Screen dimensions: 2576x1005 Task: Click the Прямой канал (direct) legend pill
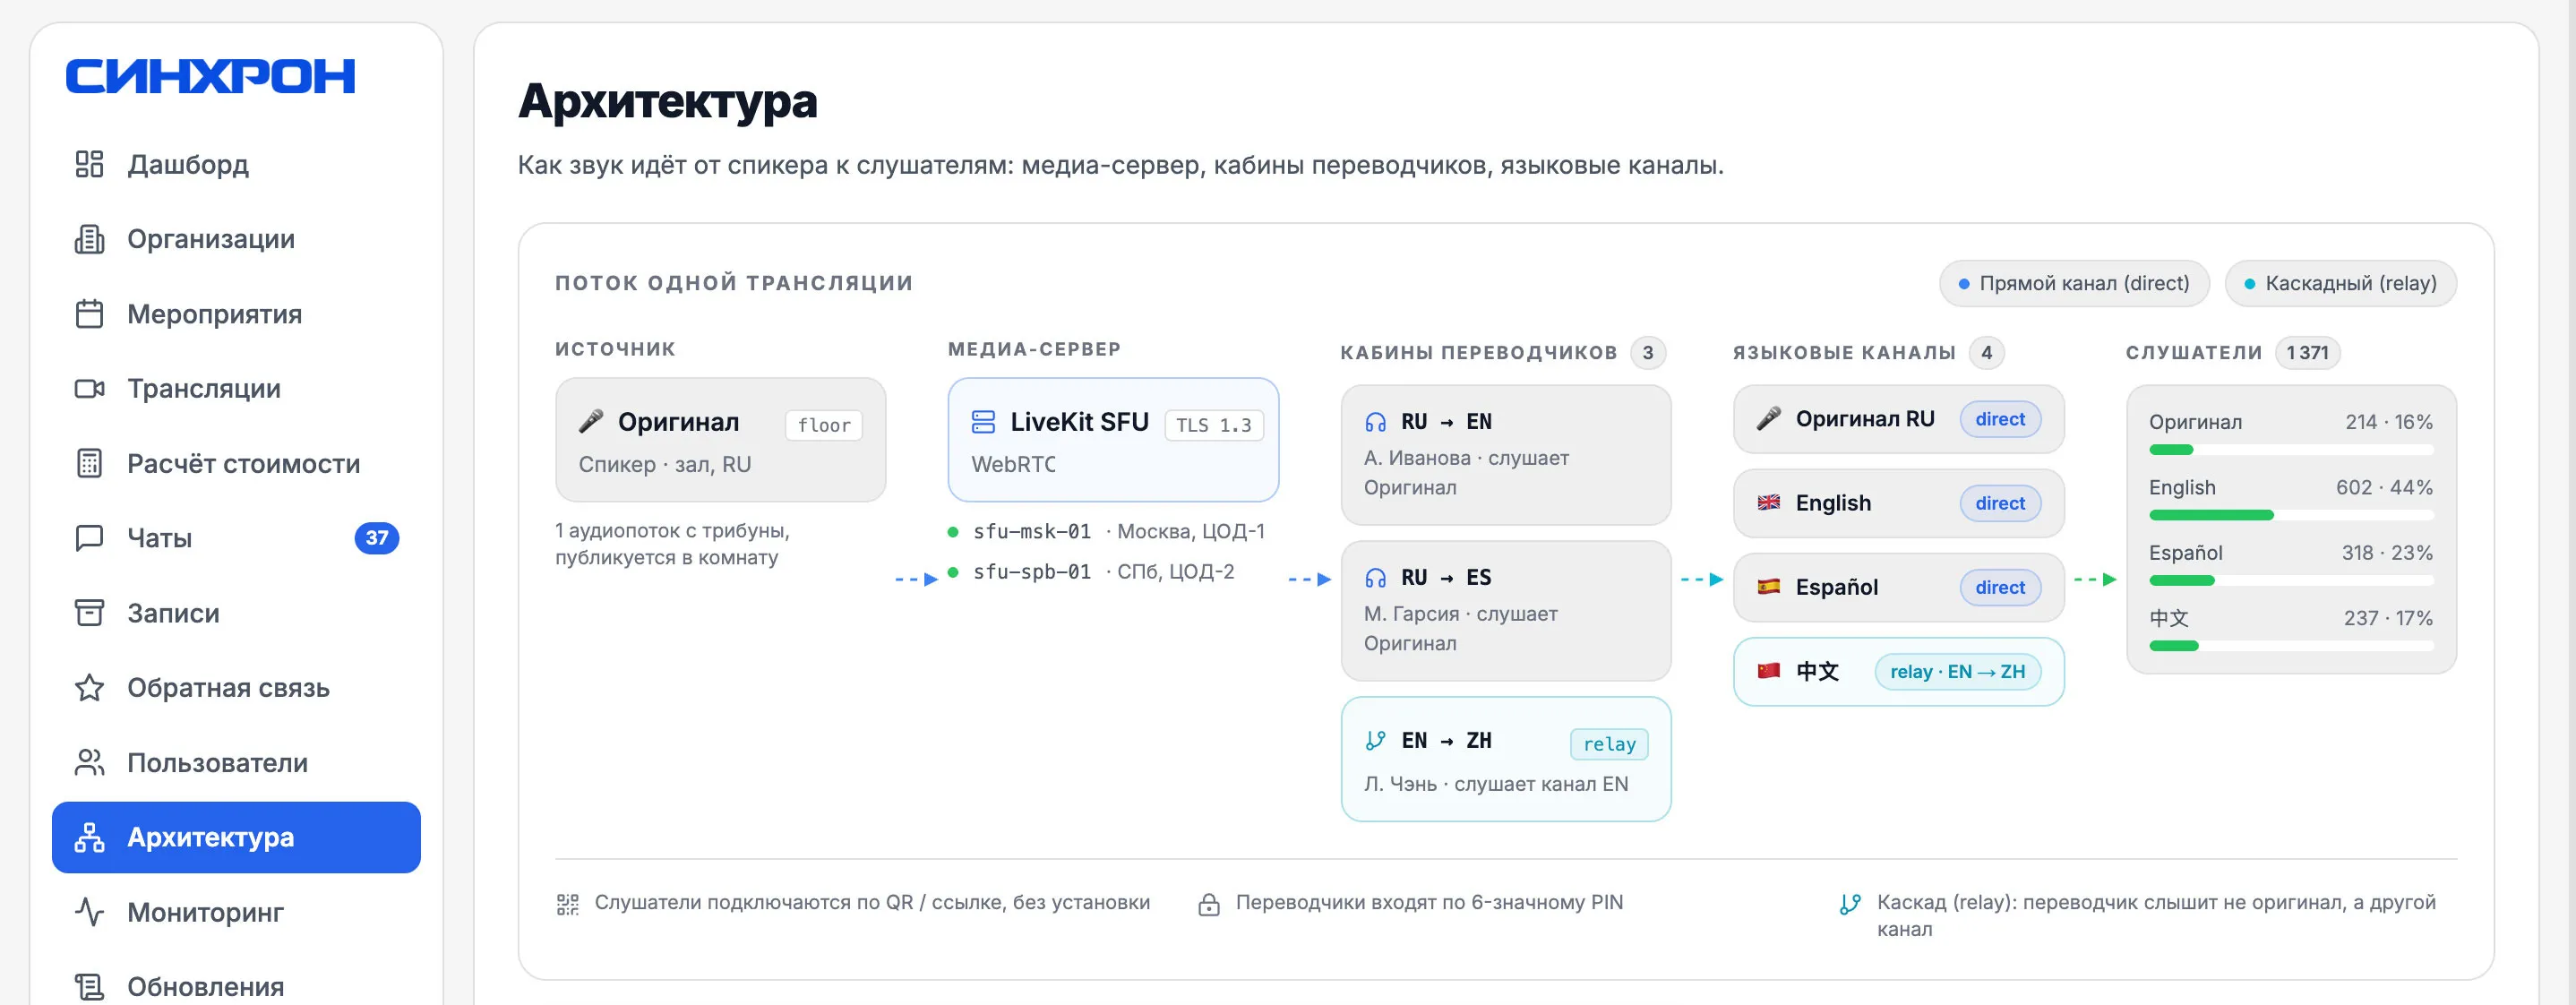2074,283
